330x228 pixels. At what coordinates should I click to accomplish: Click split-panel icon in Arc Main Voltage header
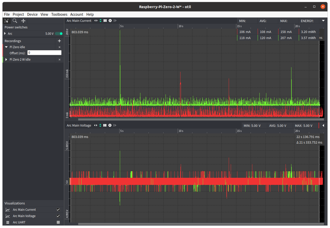[x=105, y=125]
